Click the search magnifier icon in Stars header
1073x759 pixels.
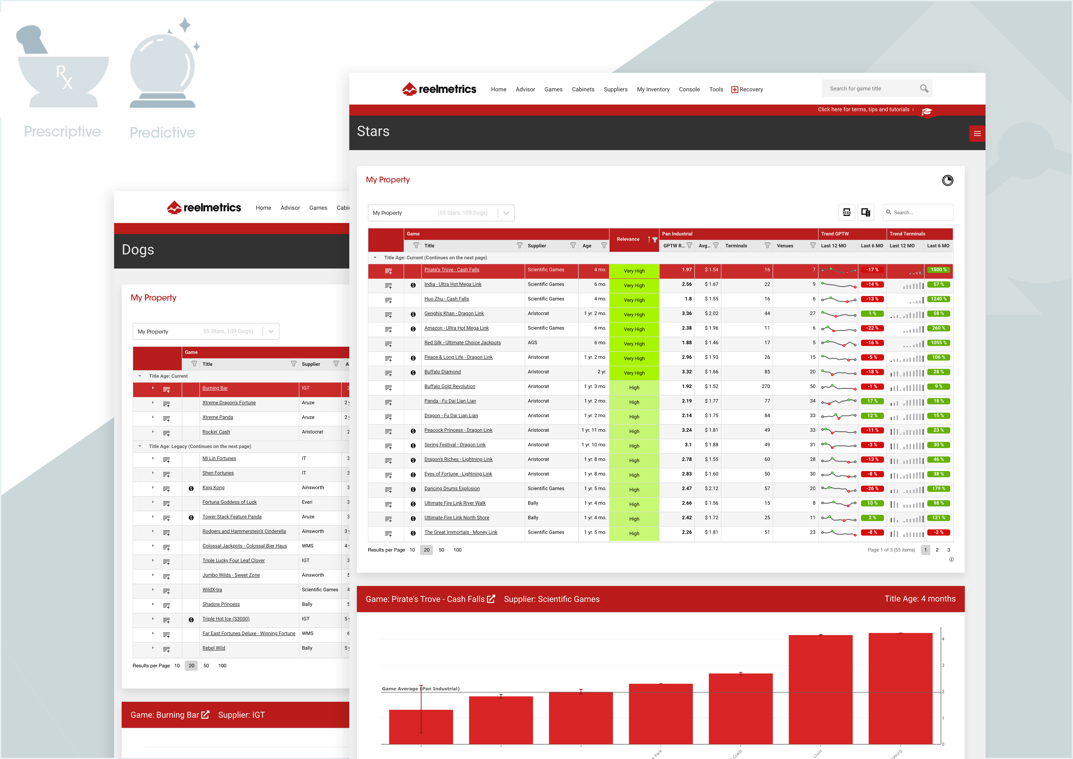point(923,88)
